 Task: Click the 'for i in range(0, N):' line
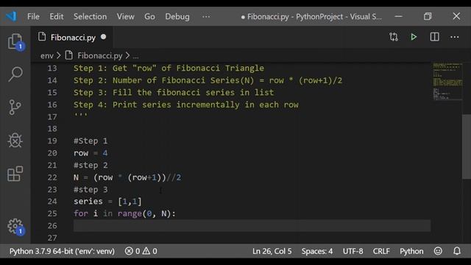coord(124,213)
